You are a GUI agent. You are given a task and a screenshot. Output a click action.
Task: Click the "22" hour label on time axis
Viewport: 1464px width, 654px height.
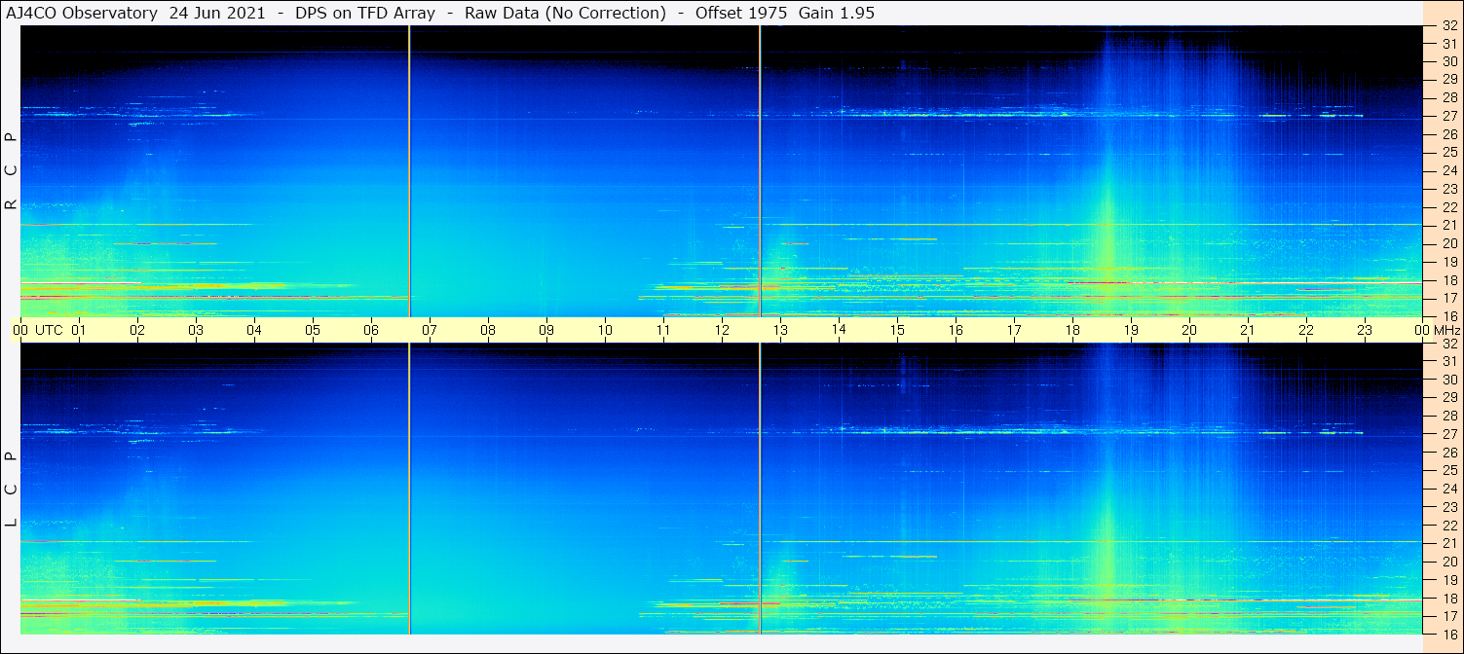[x=1306, y=331]
